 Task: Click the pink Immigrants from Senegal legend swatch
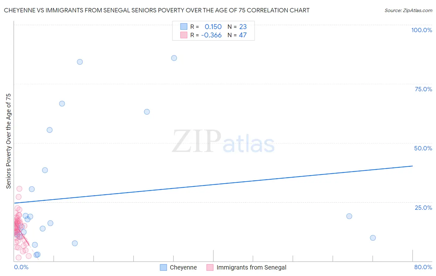210,268
